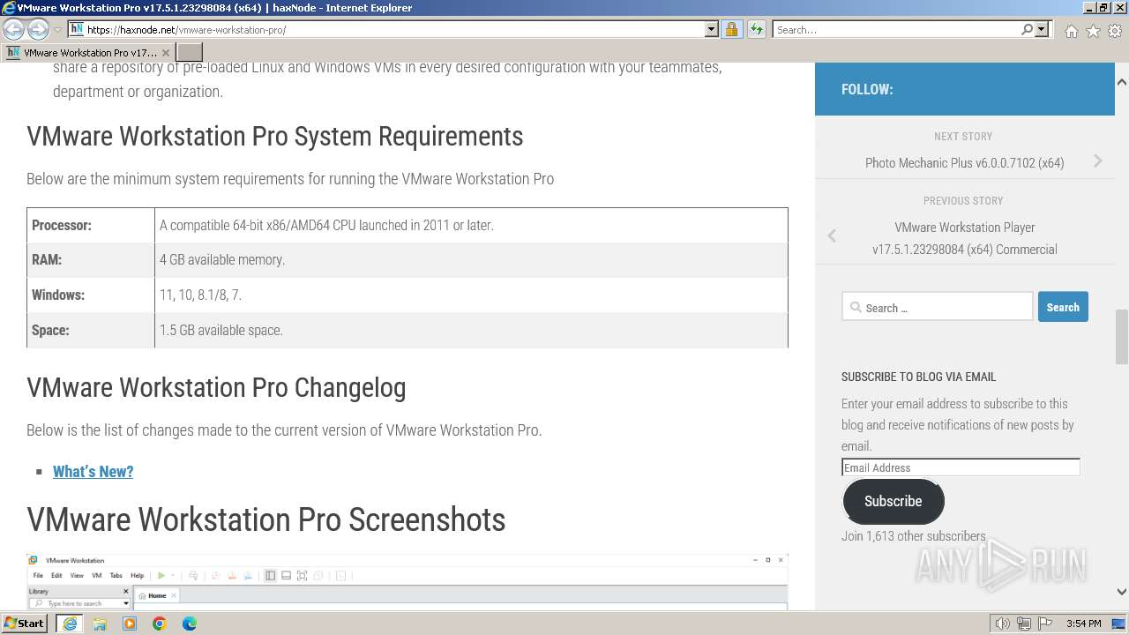Close the VMware Workstation Pro tab

165,53
